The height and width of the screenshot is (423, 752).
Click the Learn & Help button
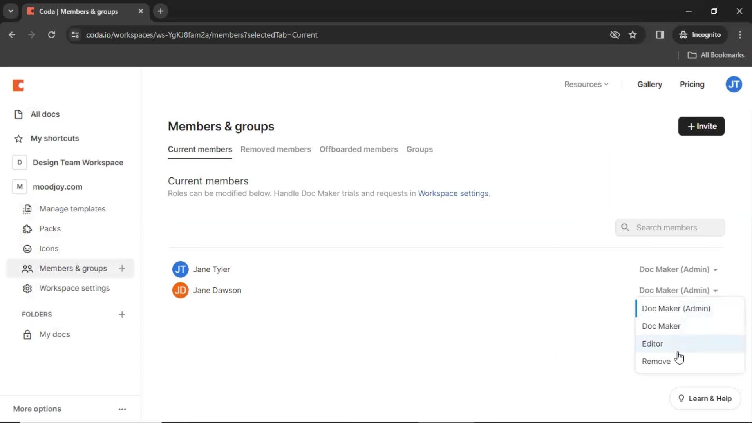pyautogui.click(x=705, y=398)
